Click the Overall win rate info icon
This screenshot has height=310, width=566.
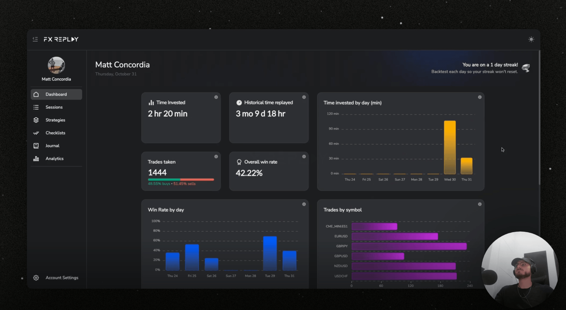pos(304,157)
